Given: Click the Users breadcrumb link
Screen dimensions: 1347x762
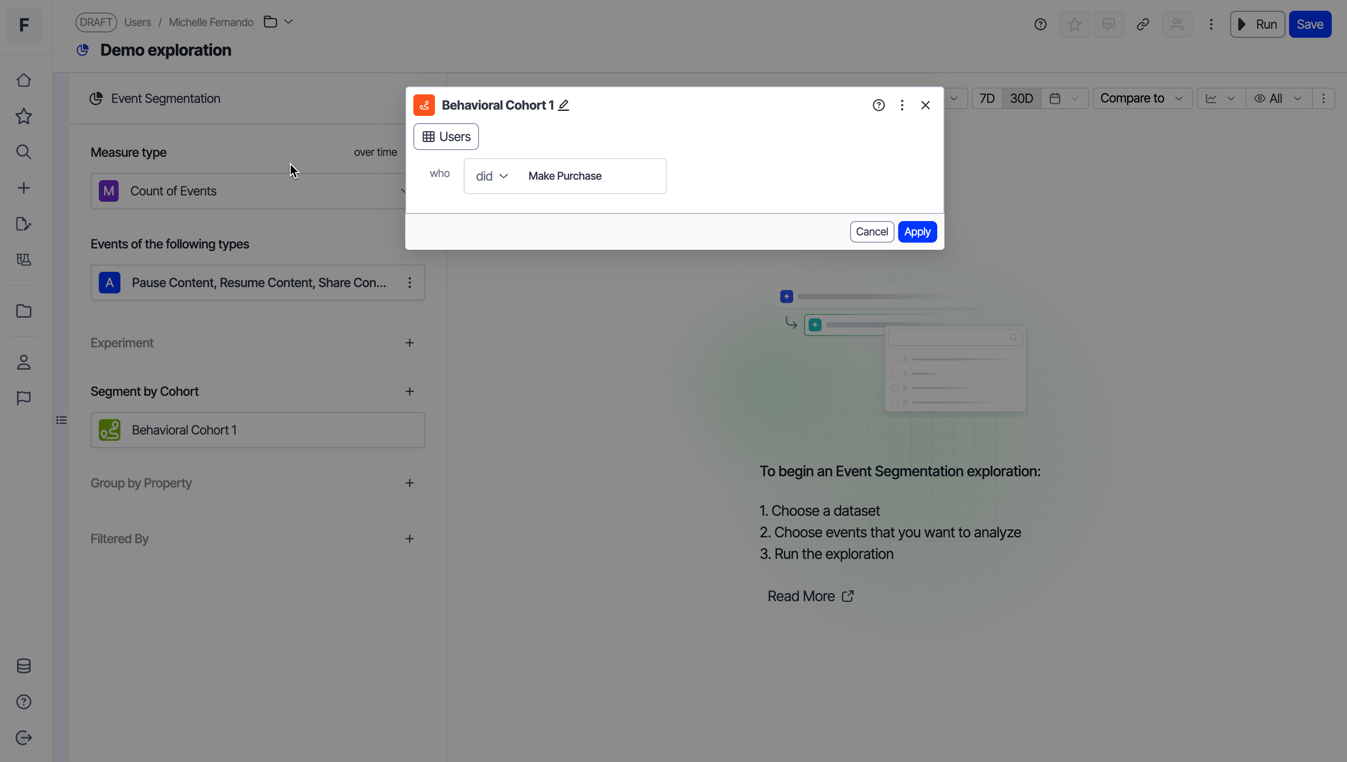Looking at the screenshot, I should (x=137, y=22).
